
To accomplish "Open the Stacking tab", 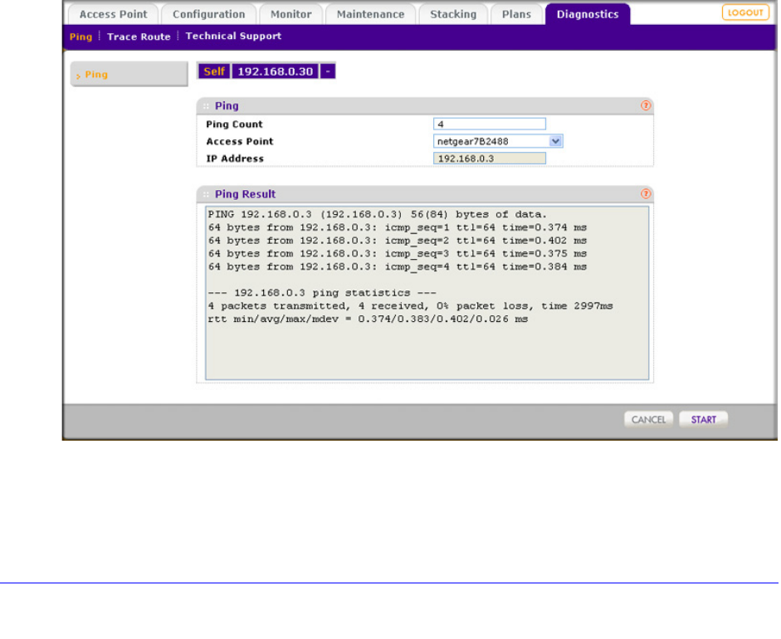I will pyautogui.click(x=453, y=14).
